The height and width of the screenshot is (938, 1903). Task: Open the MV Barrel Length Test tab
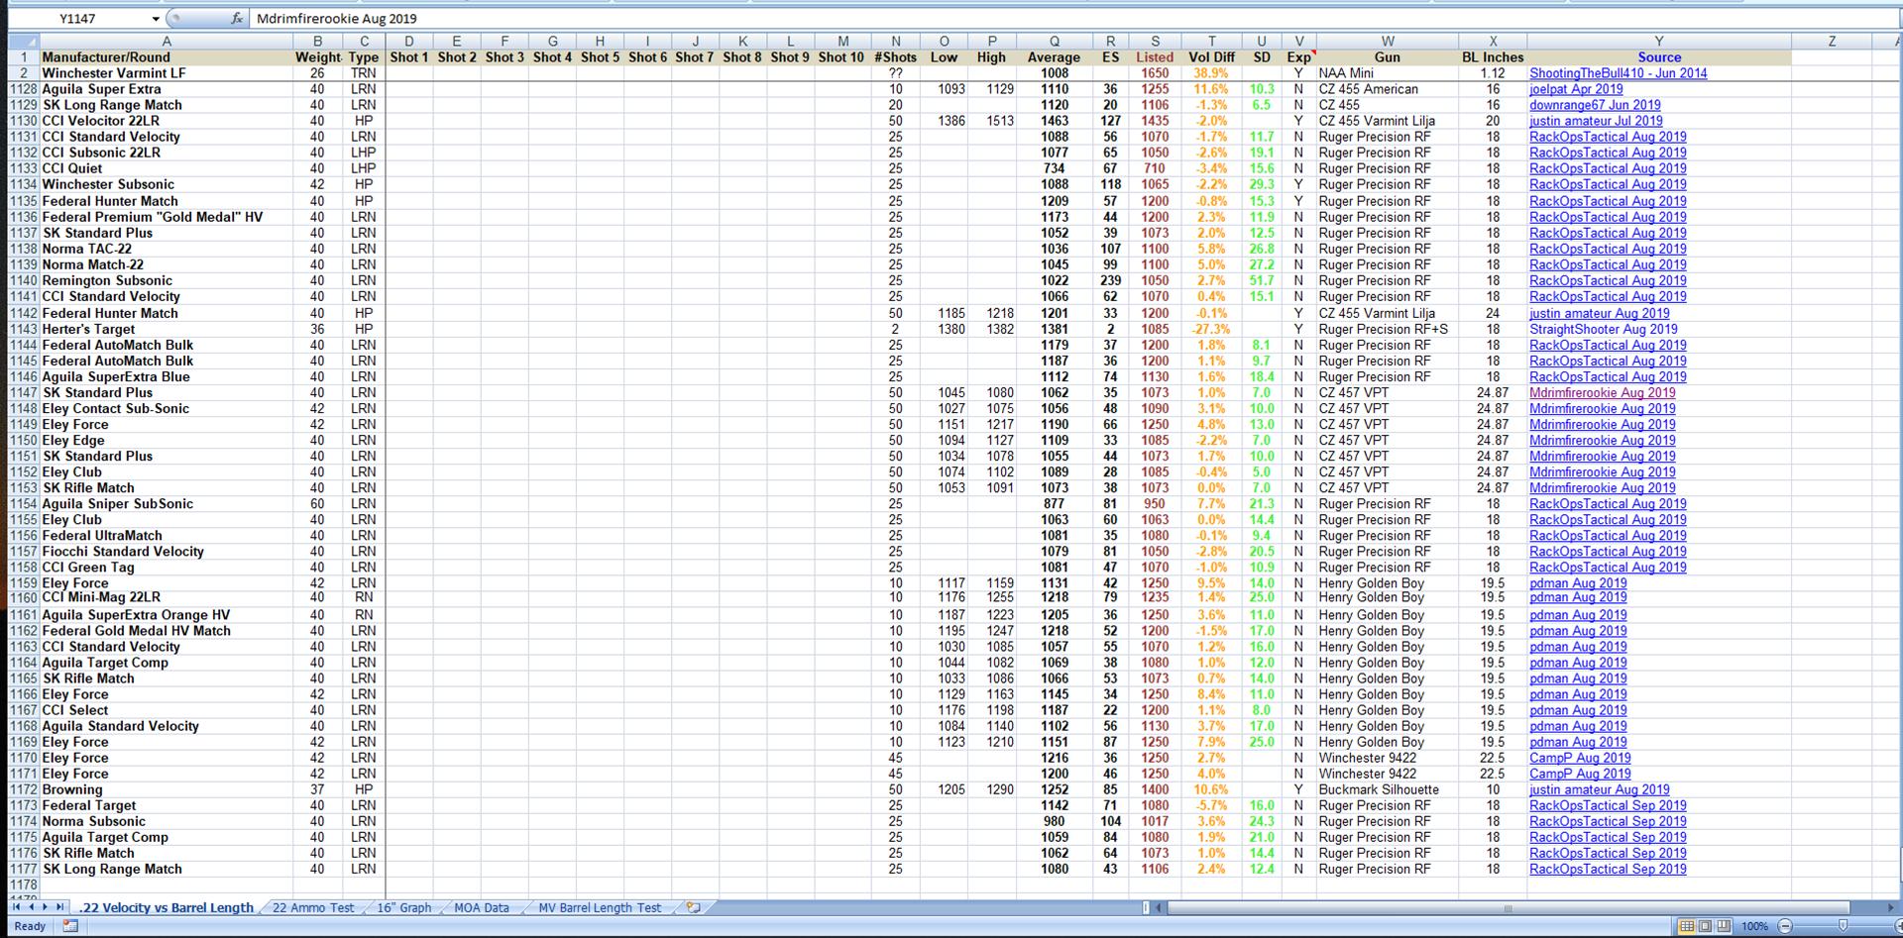tap(600, 907)
